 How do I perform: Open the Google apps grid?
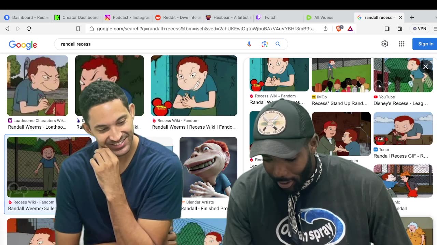coord(402,44)
